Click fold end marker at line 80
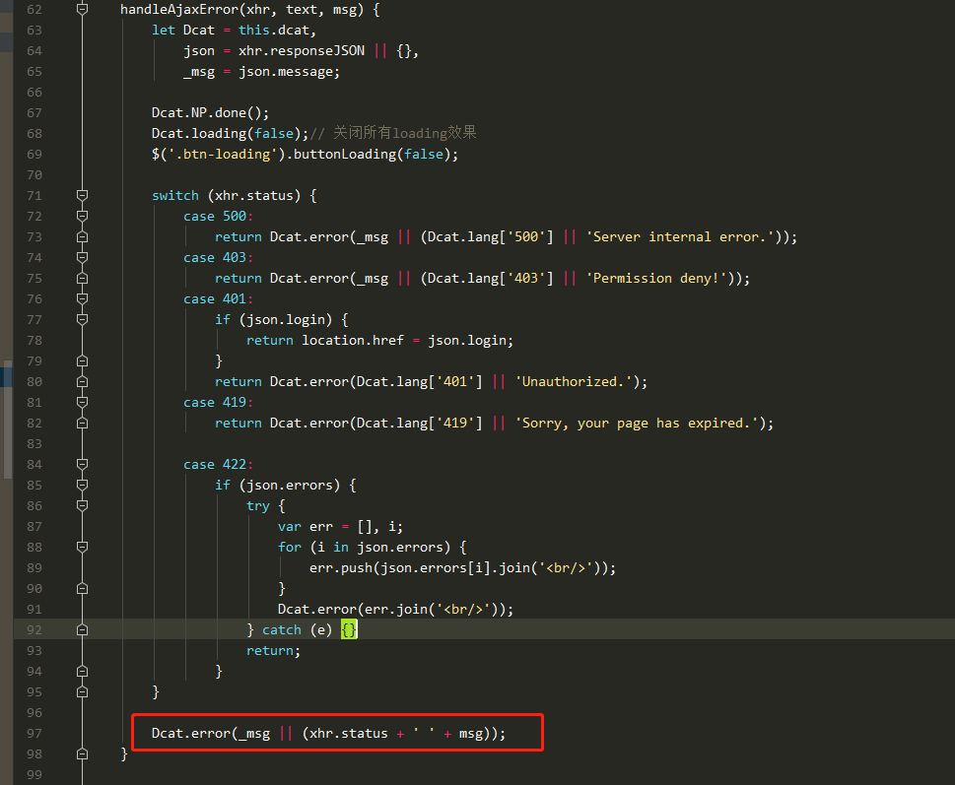Viewport: 955px width, 785px height. [x=82, y=381]
